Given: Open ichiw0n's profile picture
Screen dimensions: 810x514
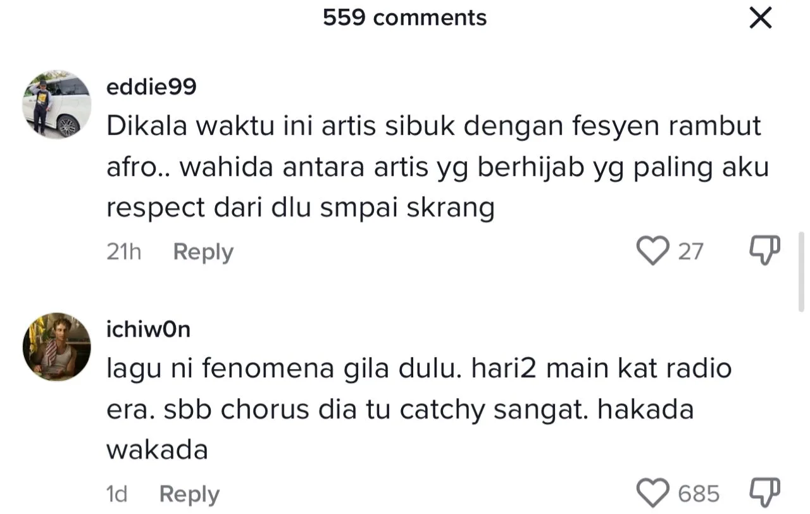Looking at the screenshot, I should click(x=57, y=347).
